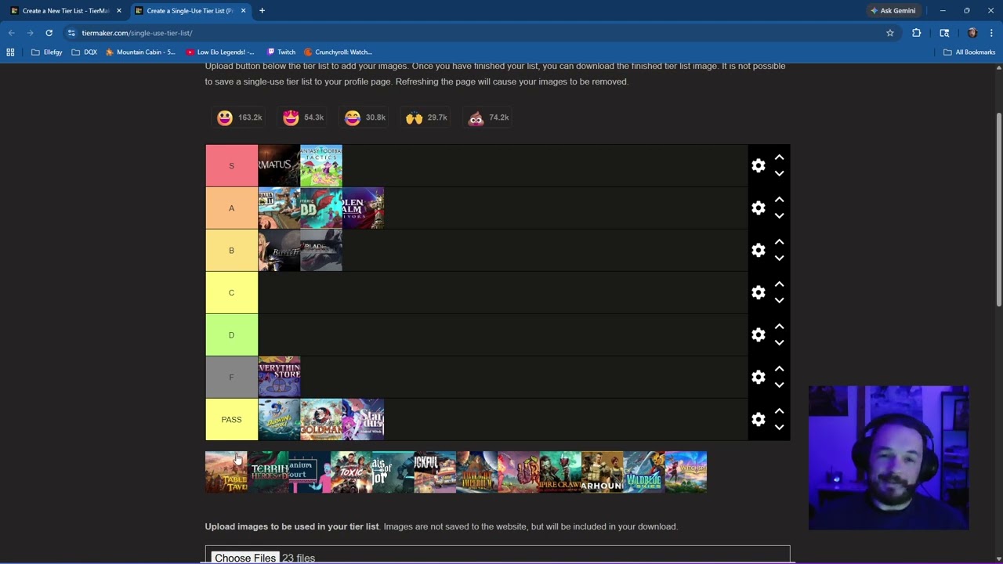Select the yellow PASS tier label
Image resolution: width=1003 pixels, height=564 pixels.
[231, 419]
